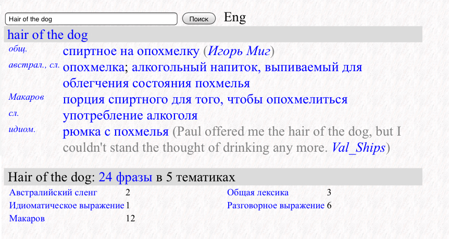Open the 'hair of the dog' headword link
Screen dimensions: 449x239
[x=47, y=35]
